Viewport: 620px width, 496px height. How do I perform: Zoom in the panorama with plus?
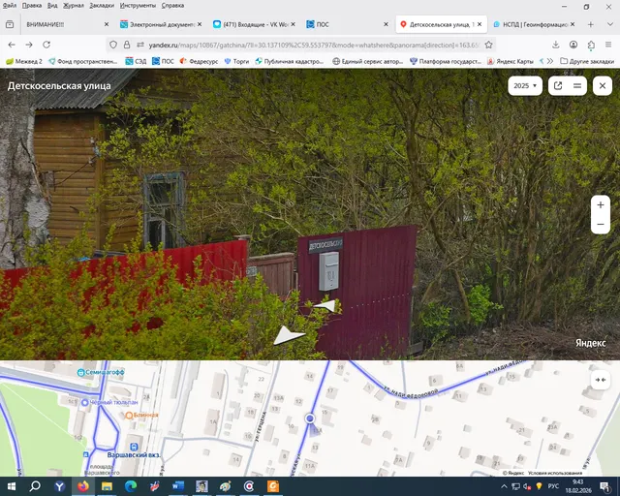click(601, 204)
